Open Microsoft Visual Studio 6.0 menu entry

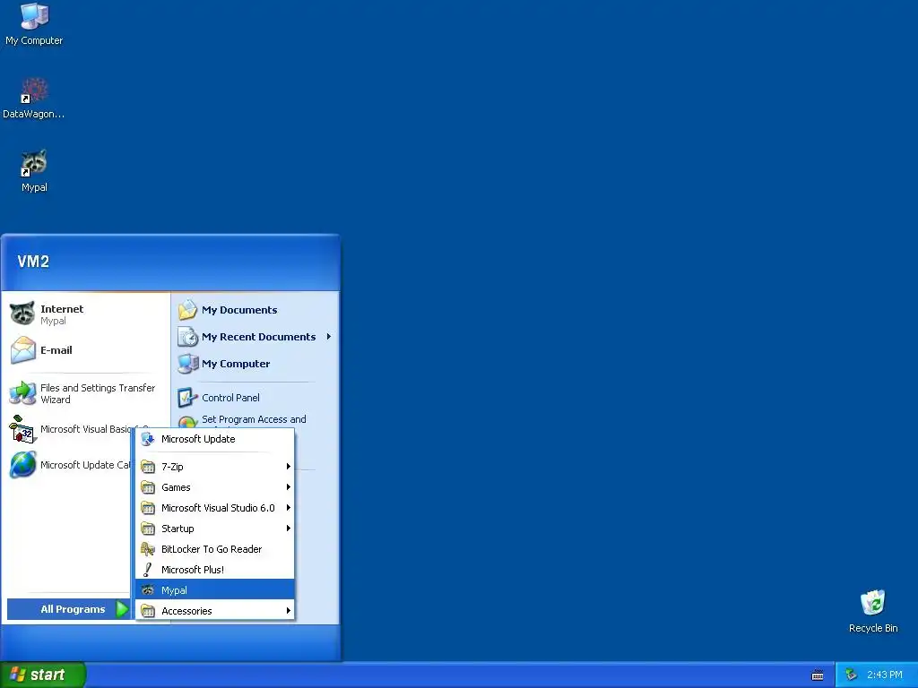pyautogui.click(x=215, y=508)
